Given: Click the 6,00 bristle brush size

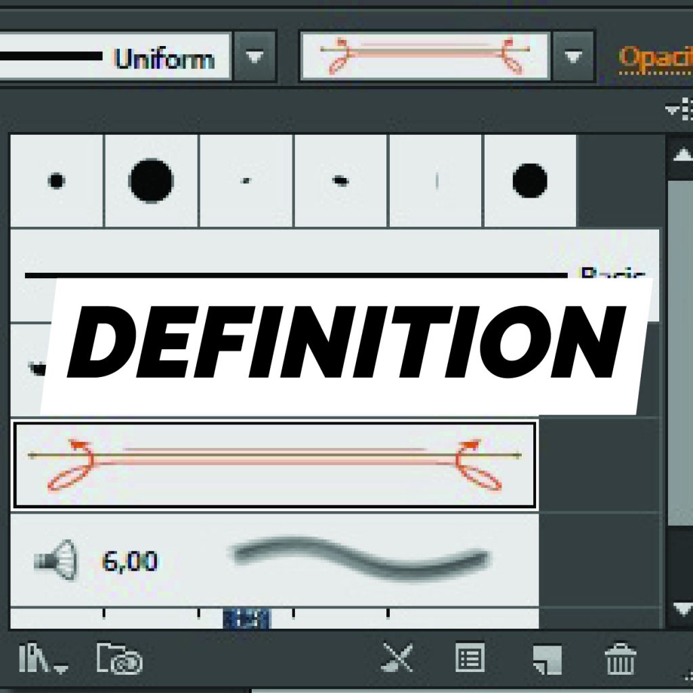Looking at the screenshot, I should (129, 562).
